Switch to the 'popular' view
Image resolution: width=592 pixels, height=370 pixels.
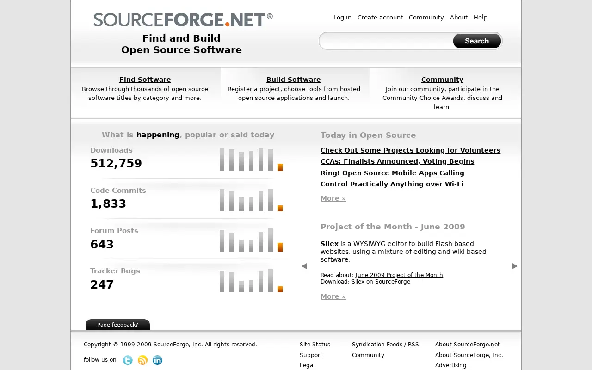coord(201,135)
